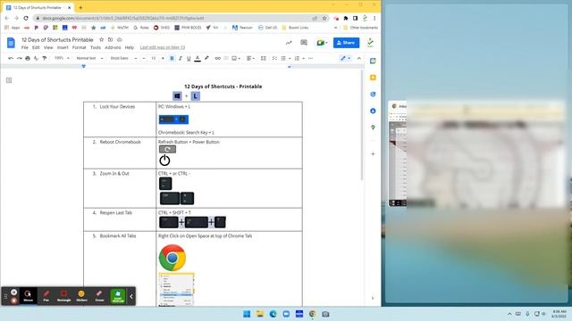Open Contacts in the side panel

coord(373,111)
